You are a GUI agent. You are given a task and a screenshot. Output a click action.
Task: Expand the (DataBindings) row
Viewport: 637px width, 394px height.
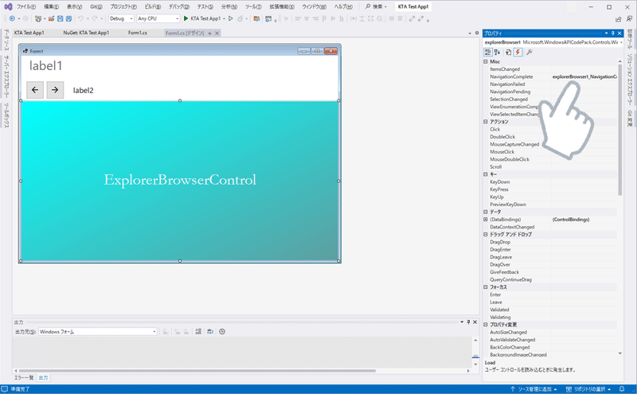tap(486, 220)
